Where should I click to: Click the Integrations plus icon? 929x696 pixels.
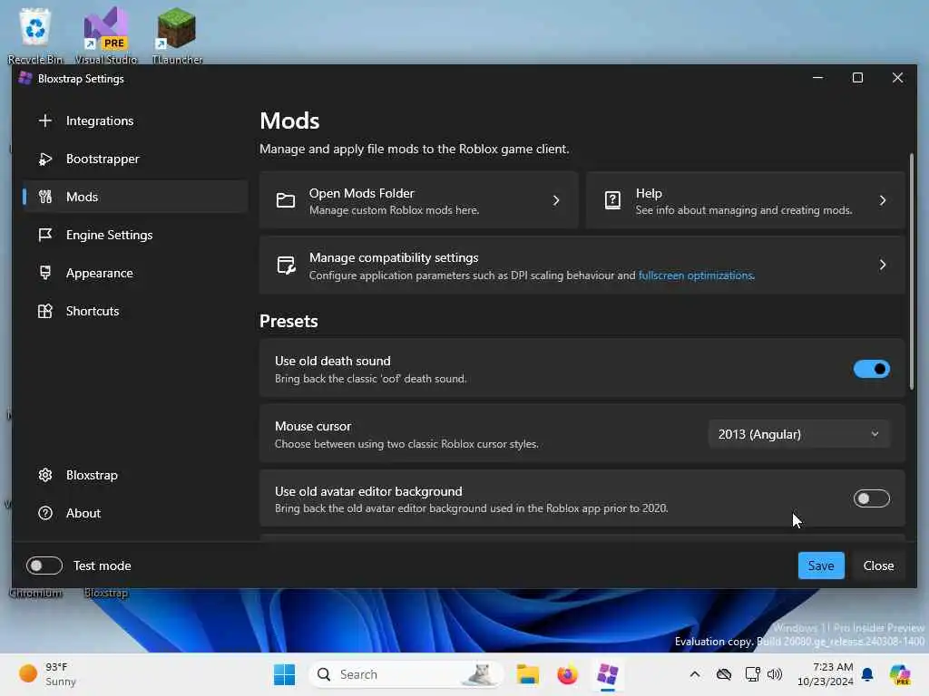(x=45, y=121)
